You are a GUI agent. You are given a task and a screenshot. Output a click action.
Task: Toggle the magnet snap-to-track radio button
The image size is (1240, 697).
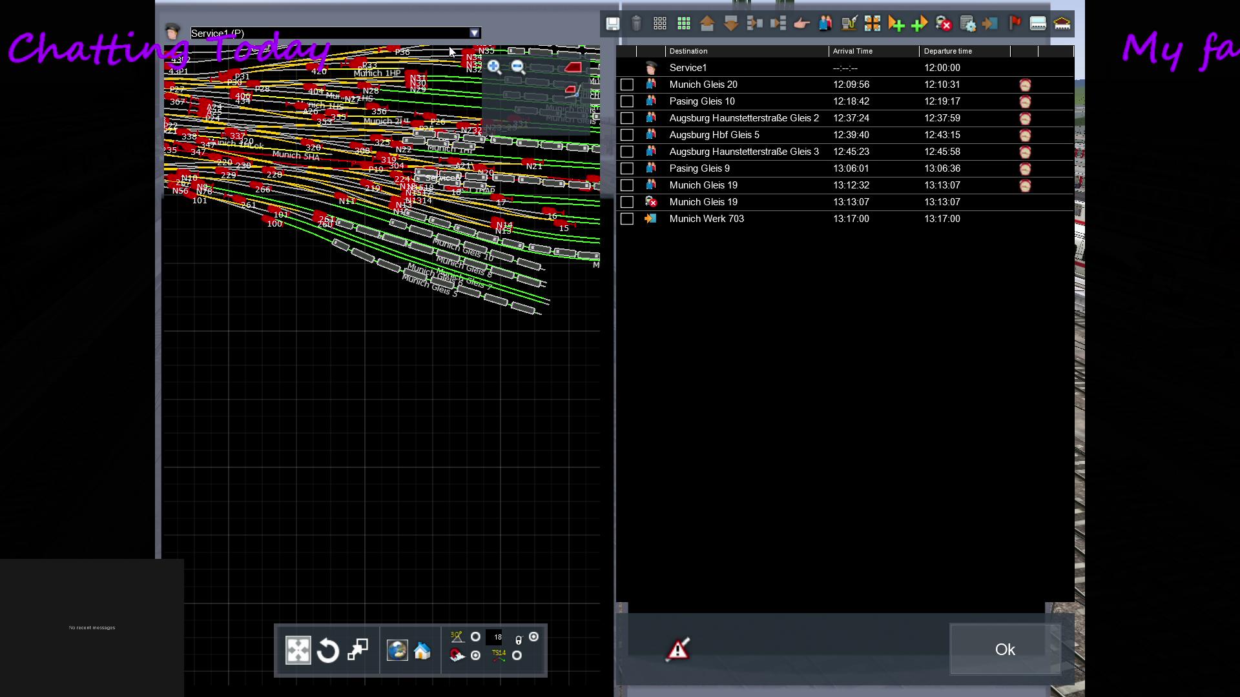click(475, 655)
